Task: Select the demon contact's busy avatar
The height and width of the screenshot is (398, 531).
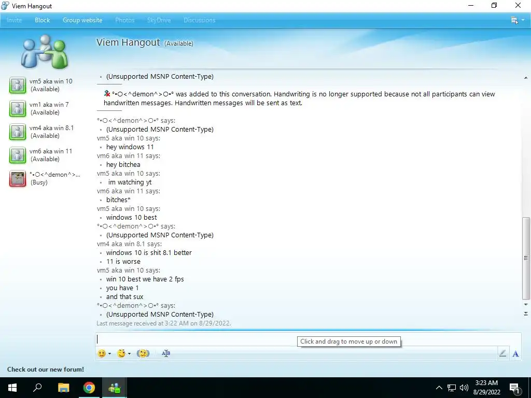Action: (x=18, y=178)
